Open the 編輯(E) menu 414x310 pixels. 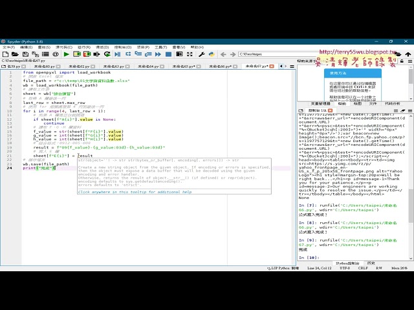click(x=26, y=47)
